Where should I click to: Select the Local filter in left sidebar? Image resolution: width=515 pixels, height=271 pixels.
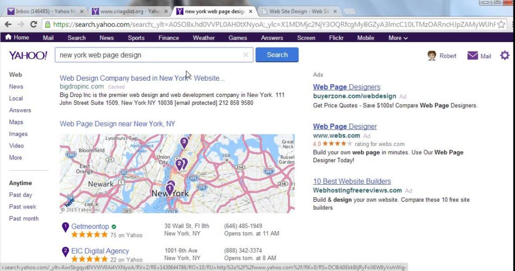[x=16, y=98]
